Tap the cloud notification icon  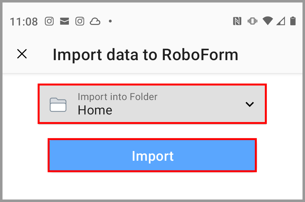coord(95,21)
